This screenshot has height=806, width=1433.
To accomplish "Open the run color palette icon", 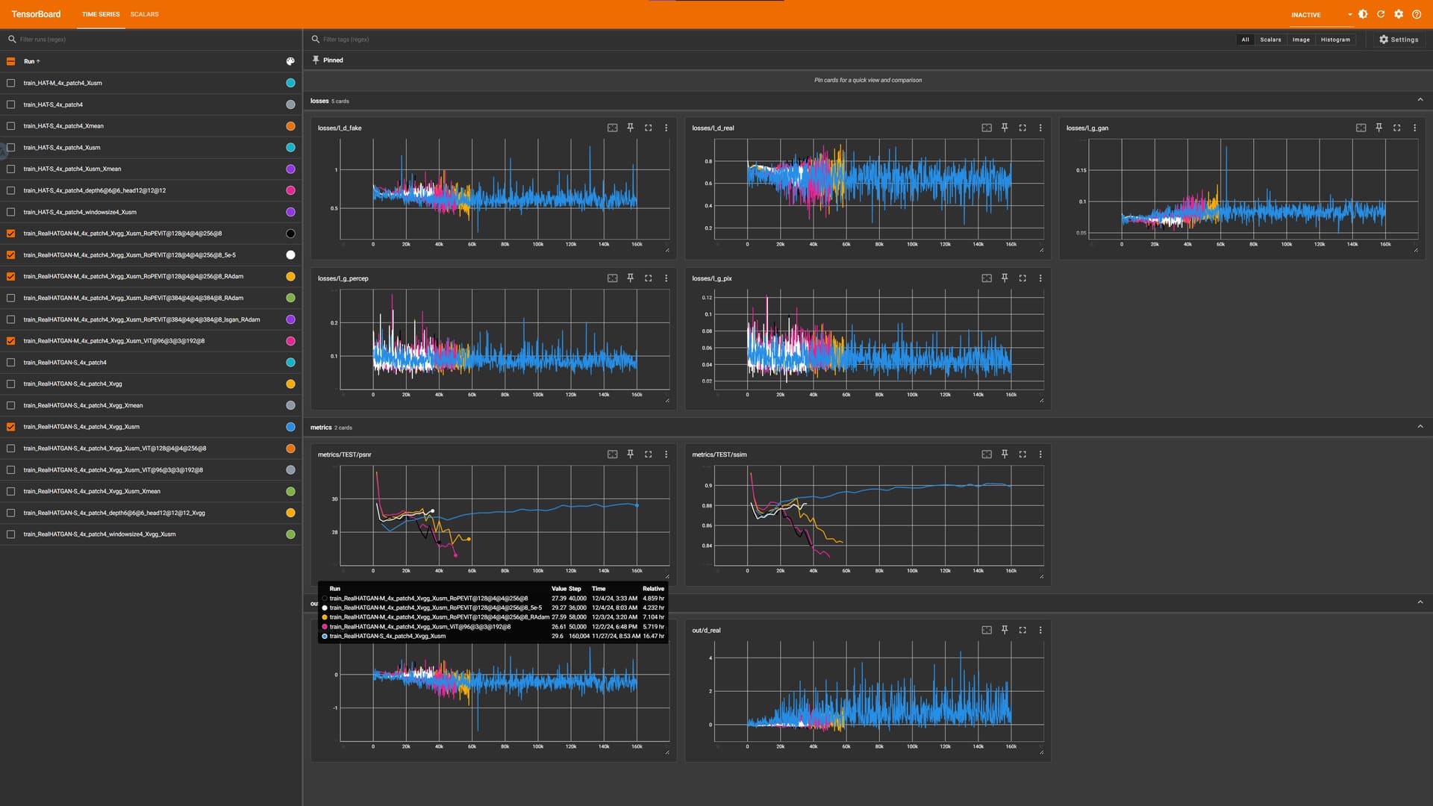I will click(x=290, y=61).
